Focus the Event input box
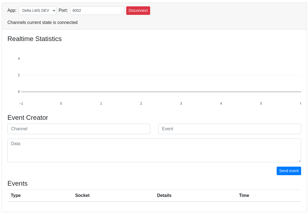 230,129
